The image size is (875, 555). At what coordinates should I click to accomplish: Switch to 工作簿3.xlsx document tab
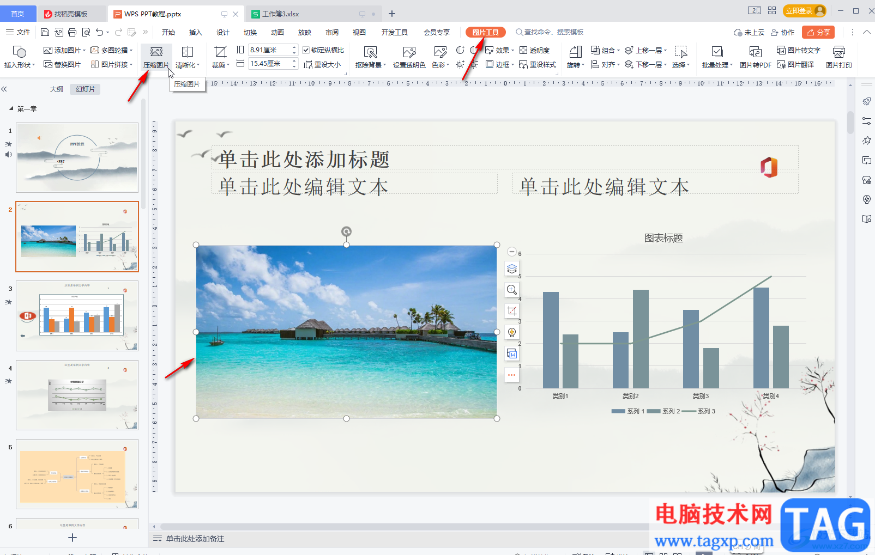(314, 14)
